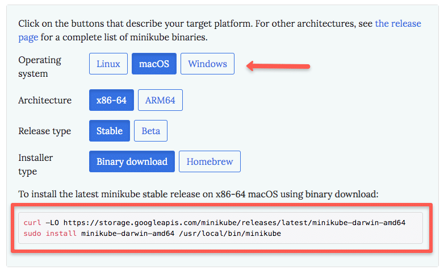Click the 'To install the latest minikube' sentence
444x274 pixels.
coord(198,194)
